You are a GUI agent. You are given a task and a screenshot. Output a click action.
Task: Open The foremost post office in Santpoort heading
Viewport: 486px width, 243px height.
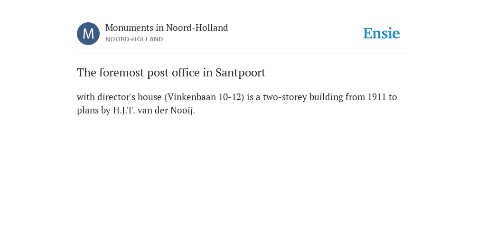click(x=171, y=73)
